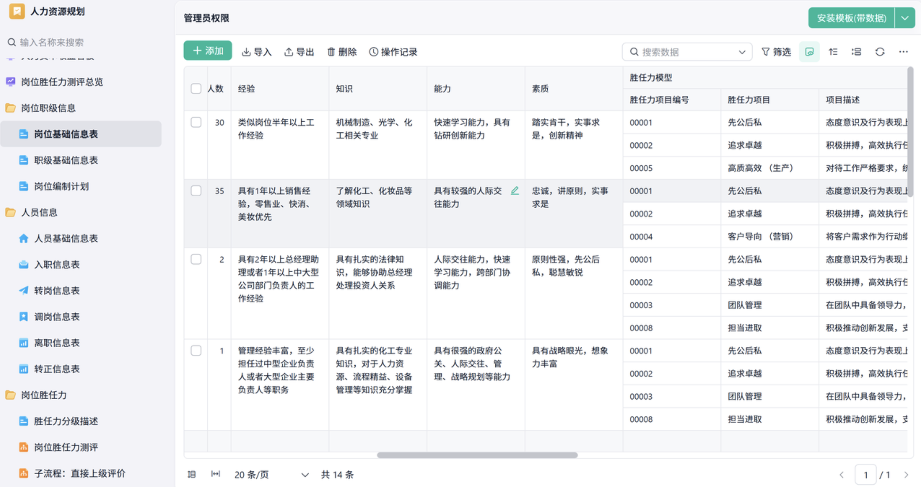The height and width of the screenshot is (487, 921).
Task: Open 转岗信息表 in sidebar
Action: coord(57,291)
